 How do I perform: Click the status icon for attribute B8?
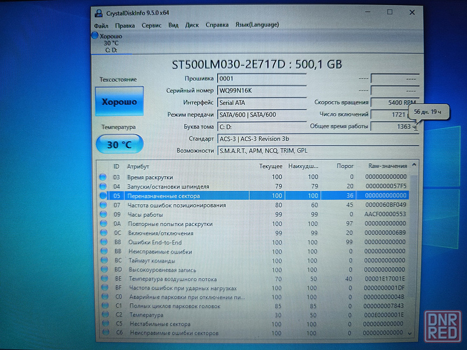(x=104, y=242)
